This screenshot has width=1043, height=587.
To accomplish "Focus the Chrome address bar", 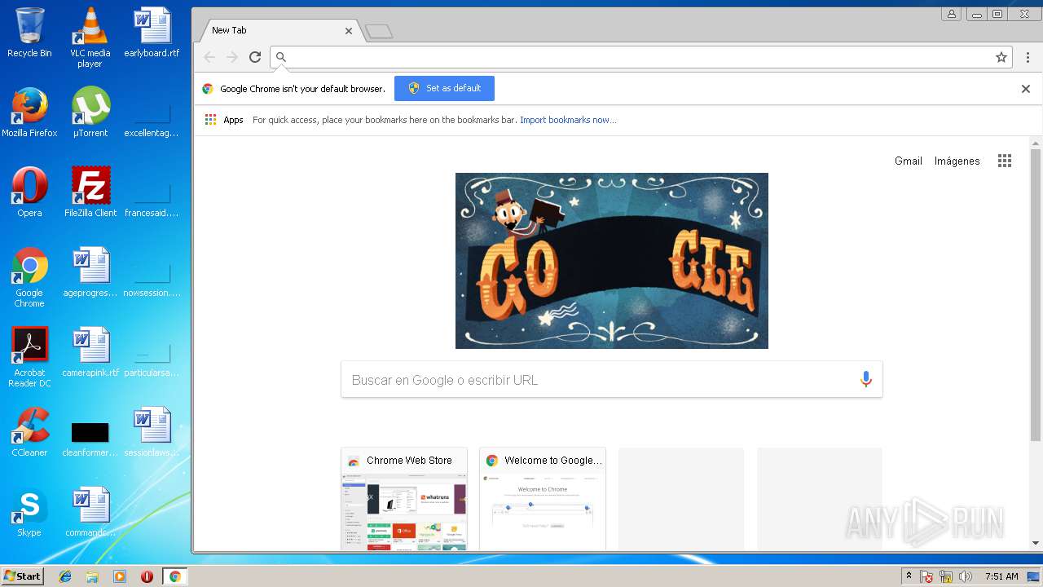I will pos(640,57).
